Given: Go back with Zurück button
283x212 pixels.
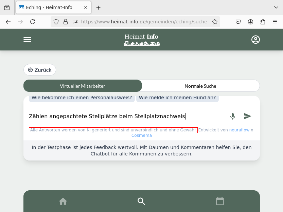Looking at the screenshot, I should [40, 70].
